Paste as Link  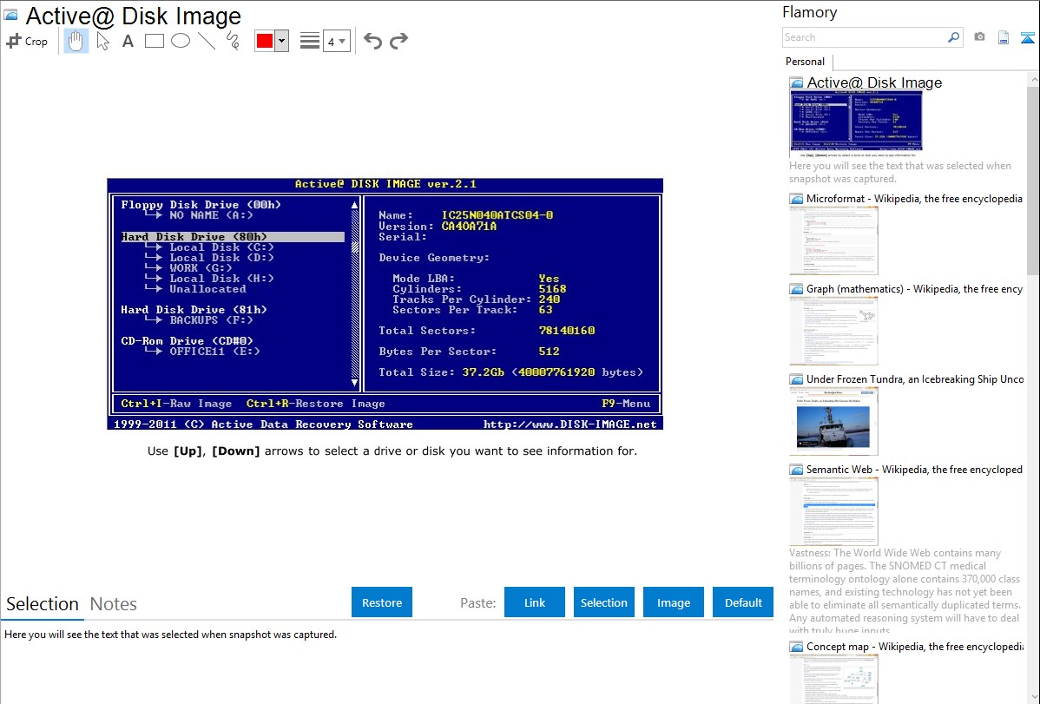pos(535,602)
